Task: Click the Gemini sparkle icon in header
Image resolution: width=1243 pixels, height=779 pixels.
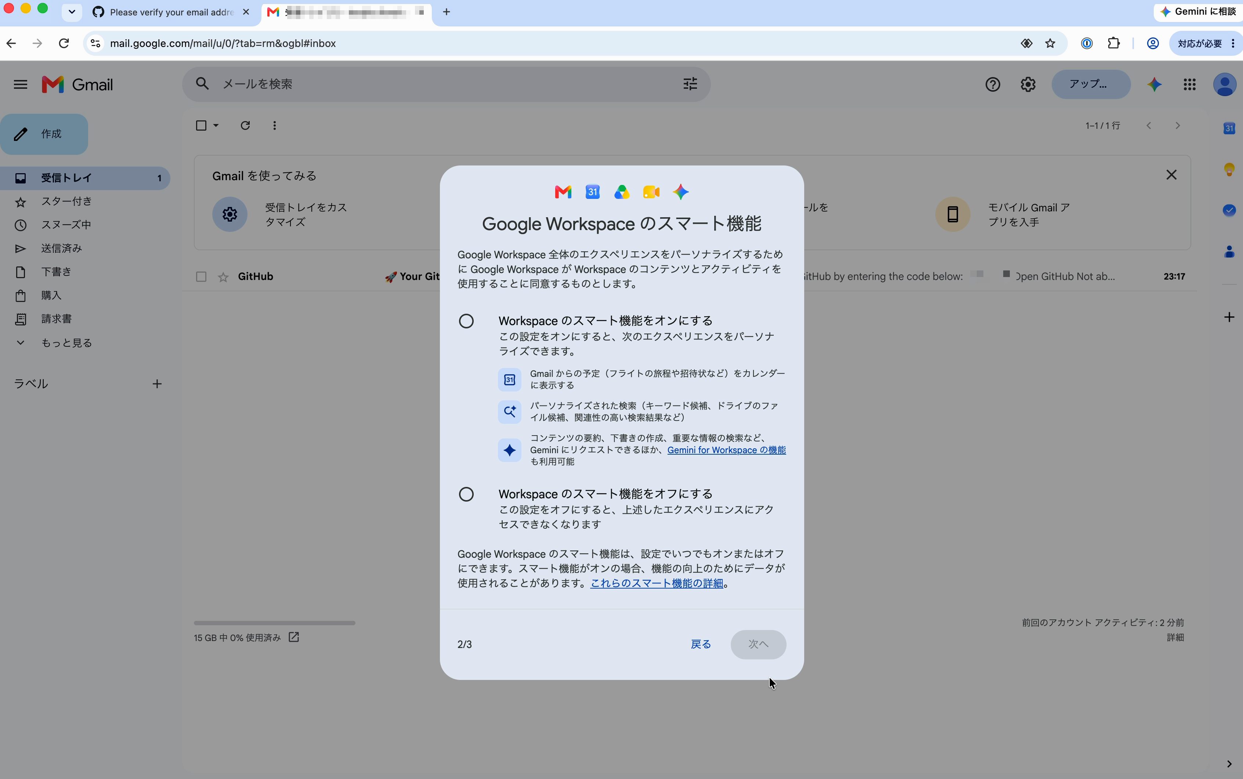Action: pos(1155,84)
